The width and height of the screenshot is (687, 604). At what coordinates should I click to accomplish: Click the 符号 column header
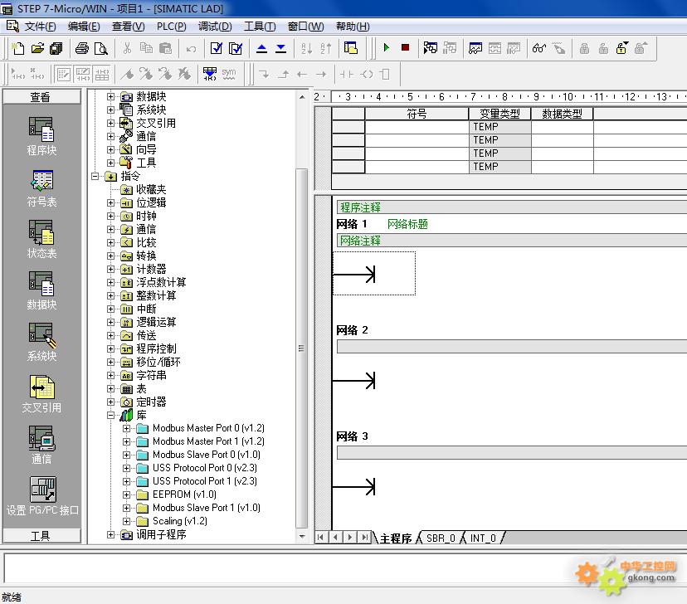[417, 114]
